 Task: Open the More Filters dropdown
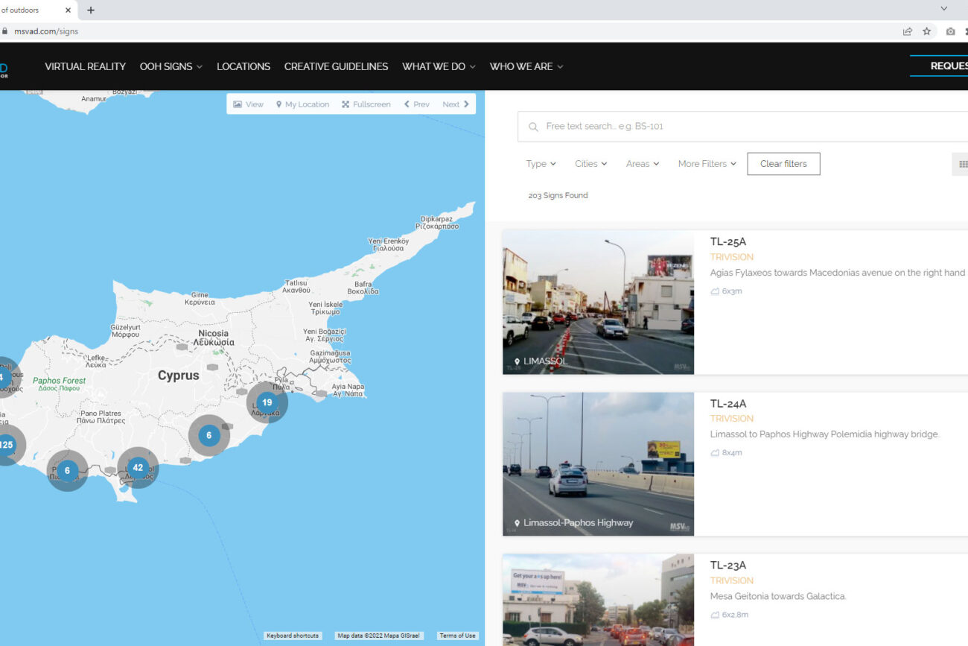point(707,164)
